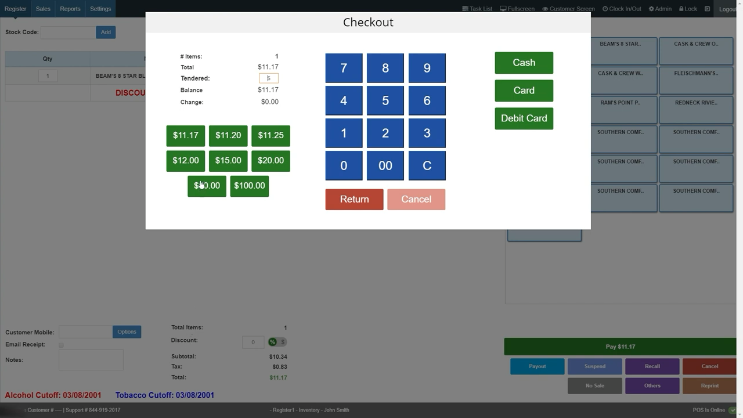
Task: Suspend the current sale
Action: tap(595, 366)
